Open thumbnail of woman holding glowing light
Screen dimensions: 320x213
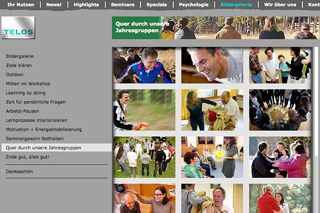(212, 157)
